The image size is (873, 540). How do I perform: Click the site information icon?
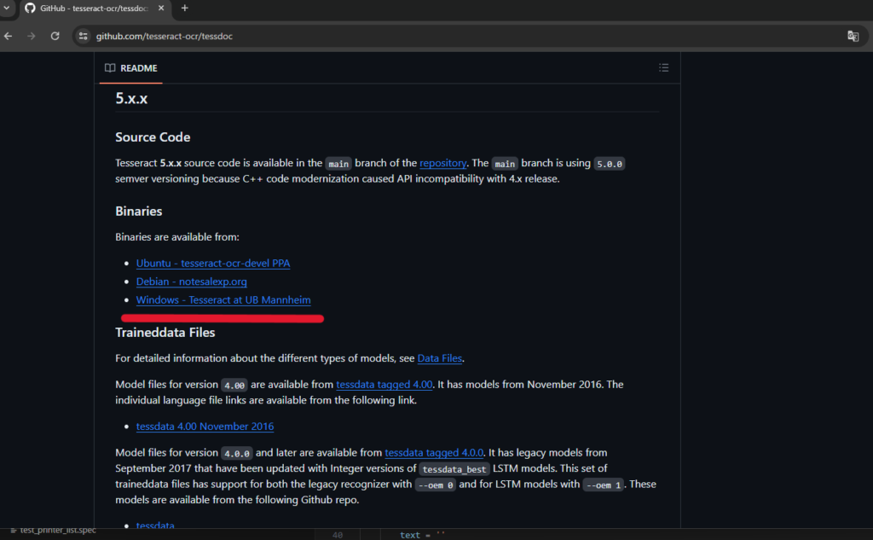pos(83,37)
